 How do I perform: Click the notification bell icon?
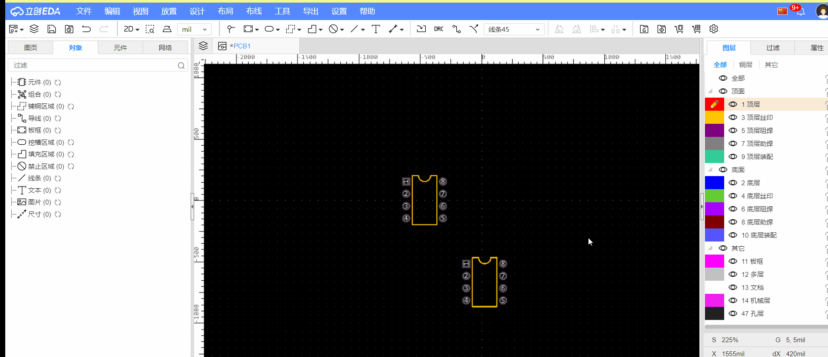click(801, 12)
